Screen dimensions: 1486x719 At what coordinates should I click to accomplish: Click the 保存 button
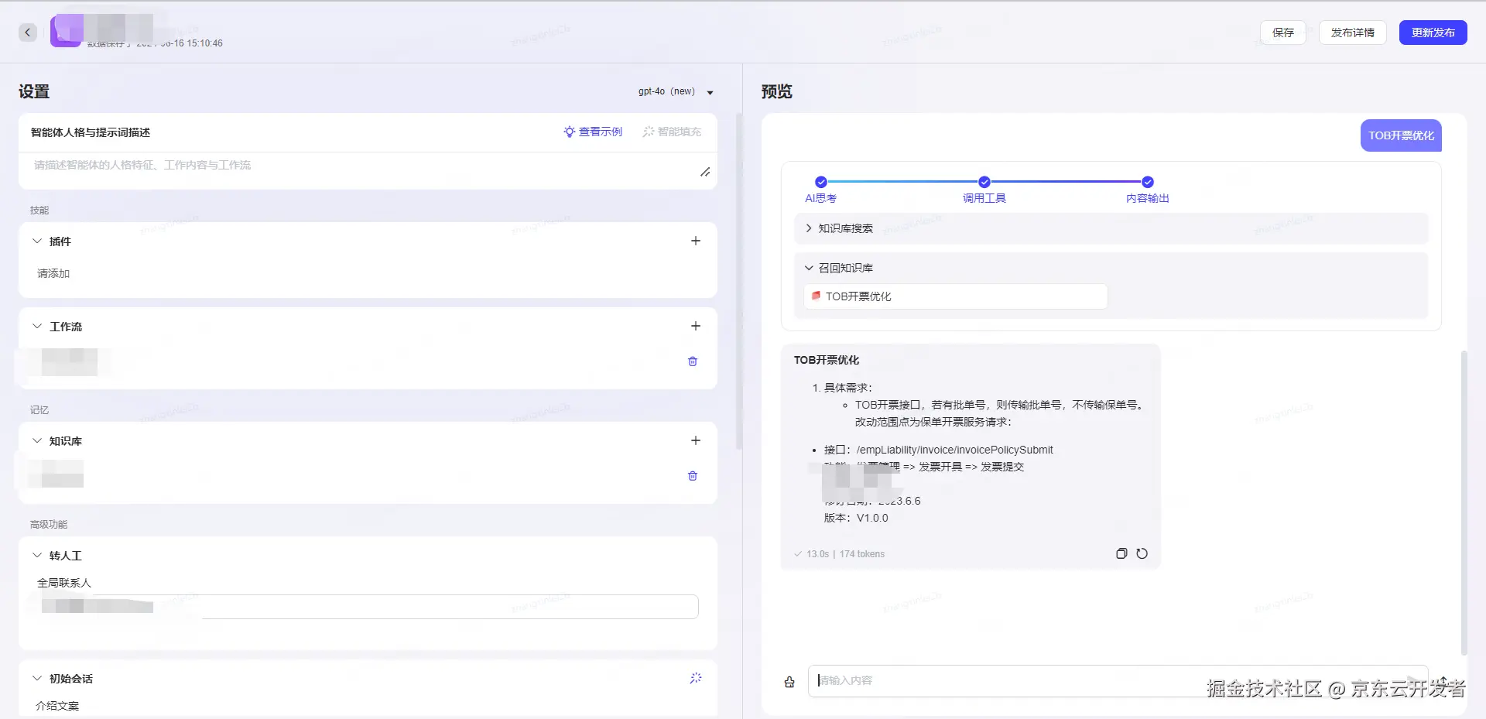(x=1283, y=33)
